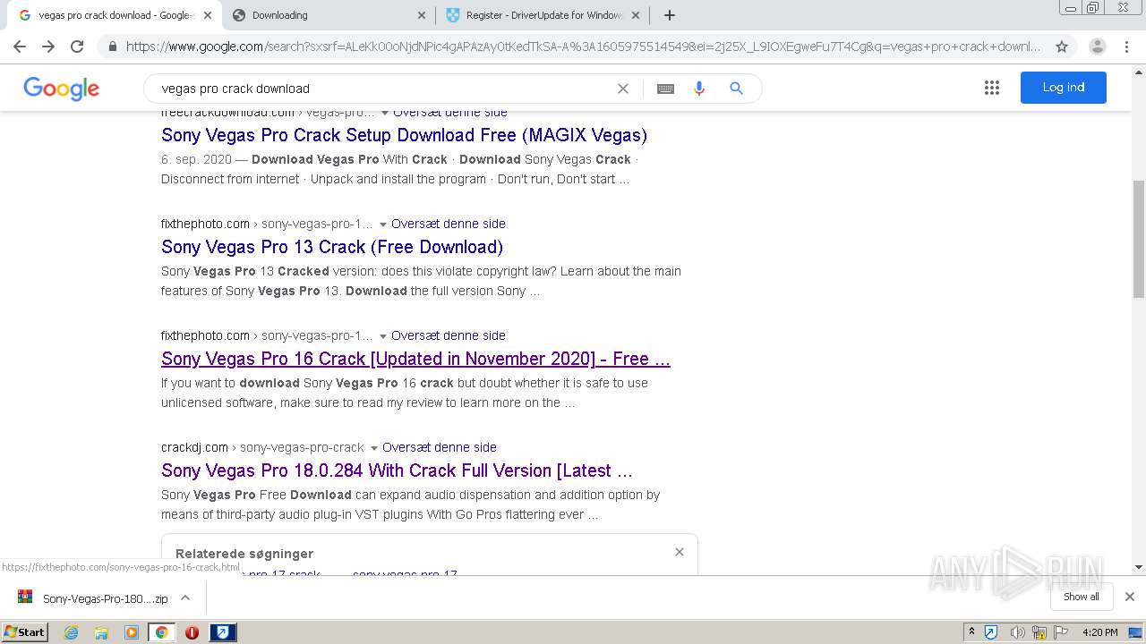The width and height of the screenshot is (1146, 644).
Task: Expand options arrow for crackdj.com result
Action: pyautogui.click(x=373, y=448)
